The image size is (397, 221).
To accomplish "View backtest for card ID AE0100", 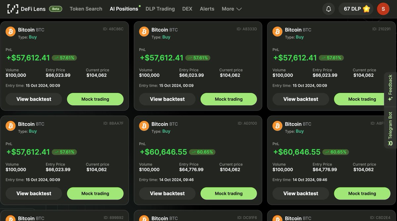I will 167,194.
